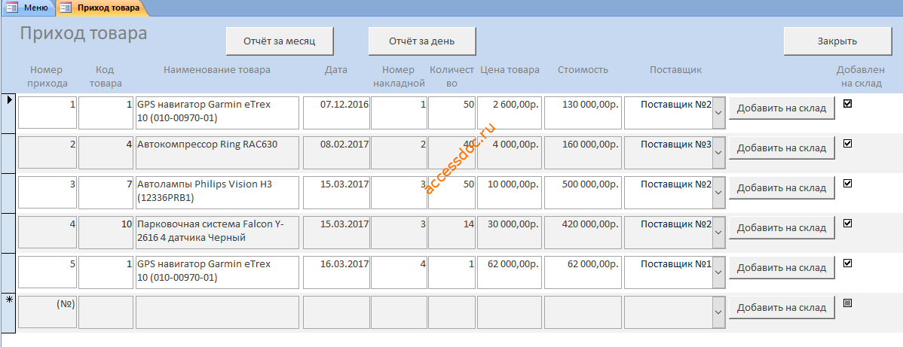Click the Стоимость column header
Viewport: 903px width, 347px height.
[583, 70]
